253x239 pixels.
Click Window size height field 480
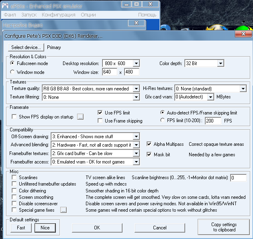tap(132, 72)
